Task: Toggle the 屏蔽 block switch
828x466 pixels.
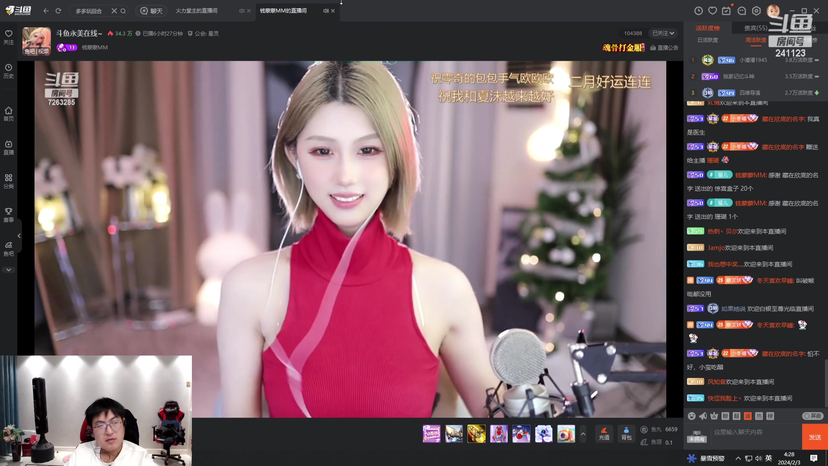Action: (x=812, y=416)
